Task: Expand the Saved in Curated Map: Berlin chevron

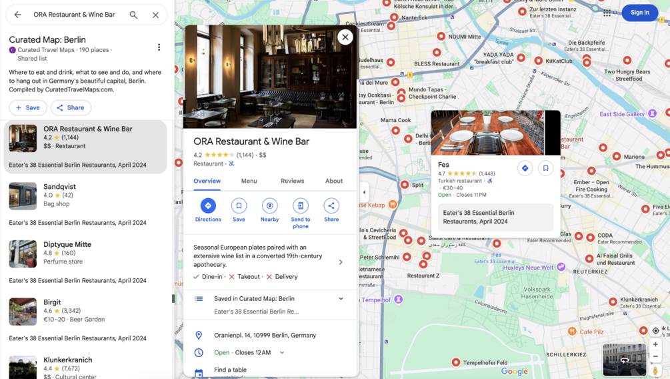Action: pos(341,298)
